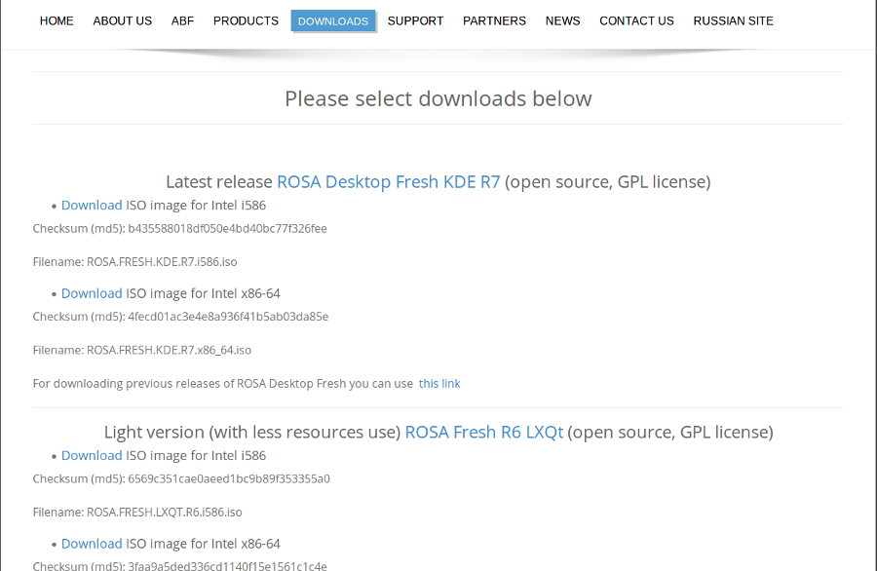Switch to the RUSSIAN SITE
The image size is (877, 571).
point(733,20)
